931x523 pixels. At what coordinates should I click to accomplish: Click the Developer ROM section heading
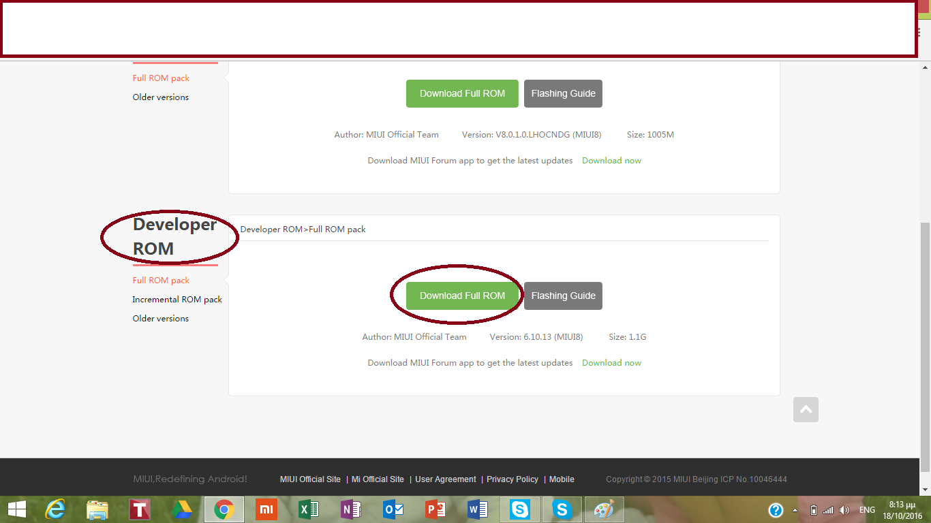click(x=174, y=236)
